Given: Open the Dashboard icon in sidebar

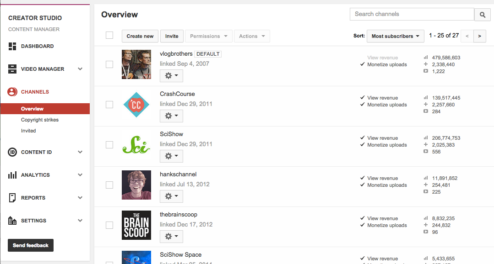Looking at the screenshot, I should (12, 46).
